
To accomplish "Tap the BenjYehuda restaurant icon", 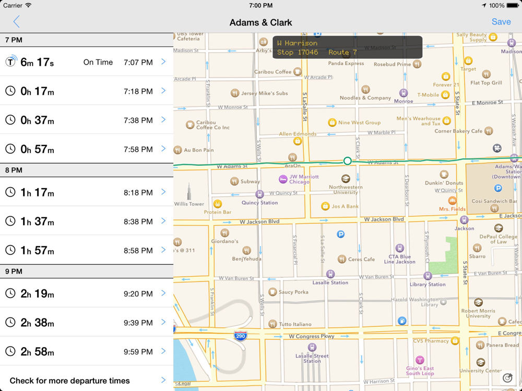I will coord(246,250).
